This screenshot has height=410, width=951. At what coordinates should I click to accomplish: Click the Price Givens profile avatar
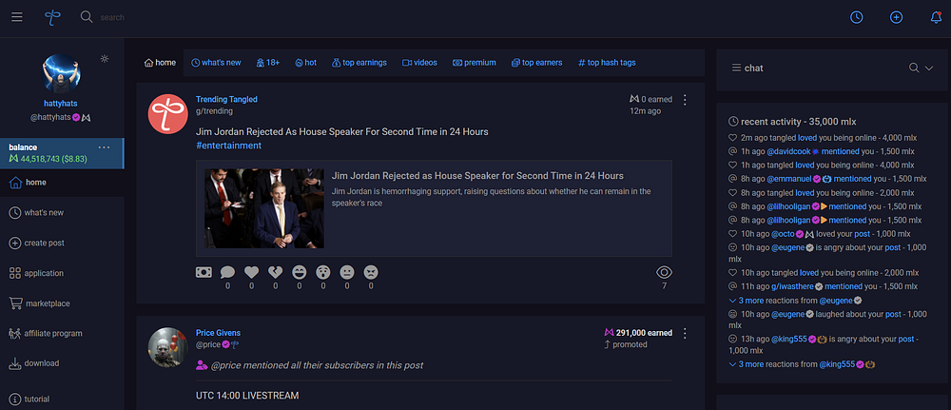click(168, 347)
